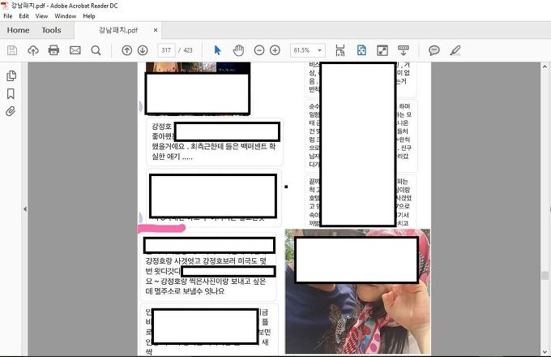The width and height of the screenshot is (551, 357).
Task: Select the Highlight text pen tool
Action: point(455,50)
